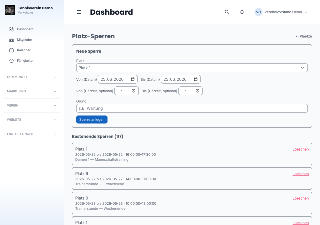Focus the Bis (Uhrzeit, optional) time field

click(190, 91)
